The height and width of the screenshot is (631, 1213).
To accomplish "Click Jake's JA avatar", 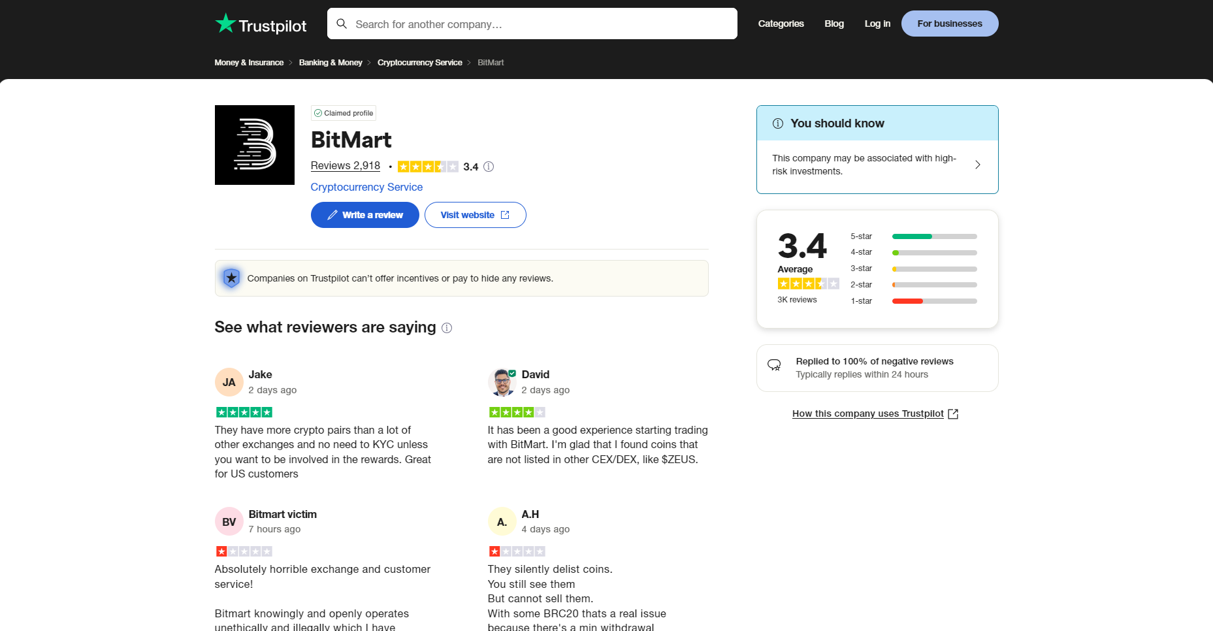I will point(229,382).
